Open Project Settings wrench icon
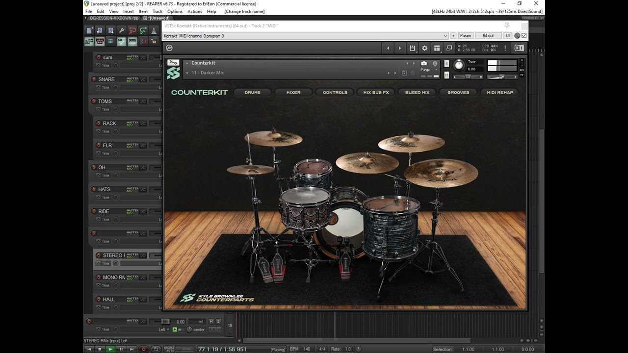Screen dimensions: 628x353 point(121,30)
